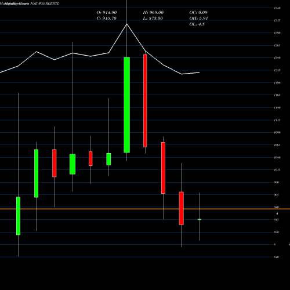
Task: Click the 'OC: 0.09' value
Action: (198, 13)
